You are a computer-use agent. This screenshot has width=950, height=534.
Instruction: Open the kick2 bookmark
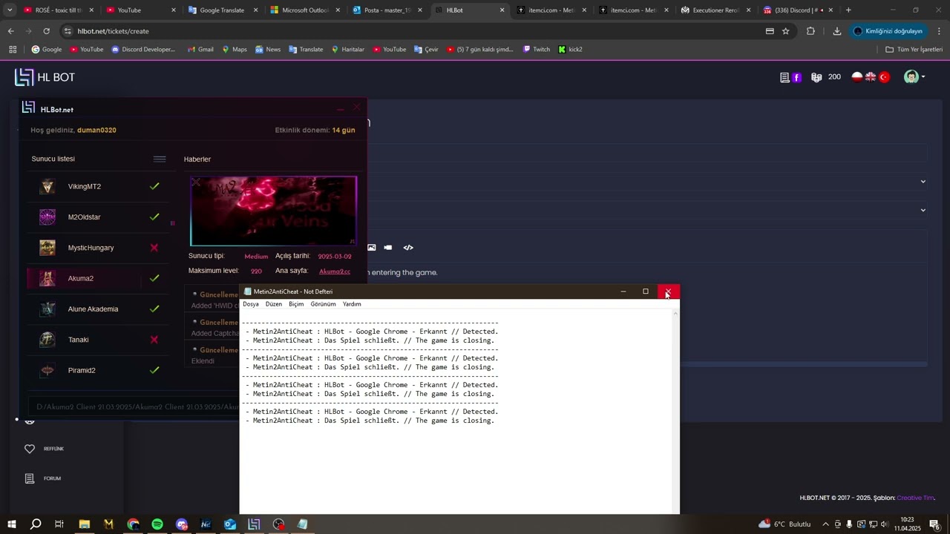571,50
